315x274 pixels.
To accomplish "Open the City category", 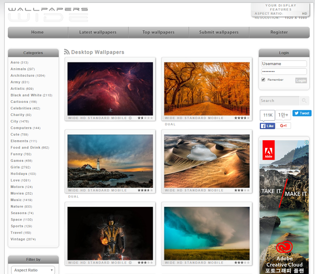I will coord(20,121).
